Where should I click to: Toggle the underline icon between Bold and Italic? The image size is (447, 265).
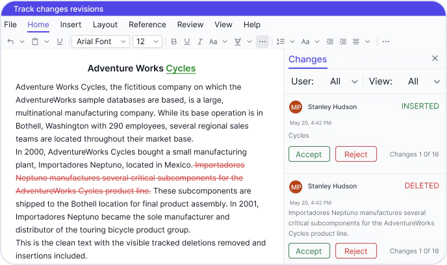coord(187,42)
